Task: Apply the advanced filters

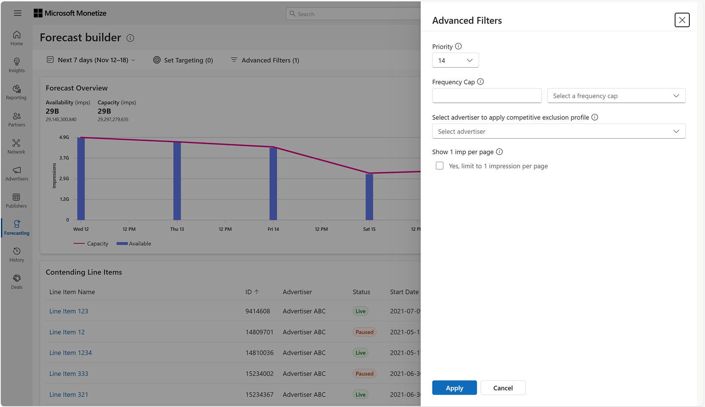Action: pyautogui.click(x=454, y=388)
